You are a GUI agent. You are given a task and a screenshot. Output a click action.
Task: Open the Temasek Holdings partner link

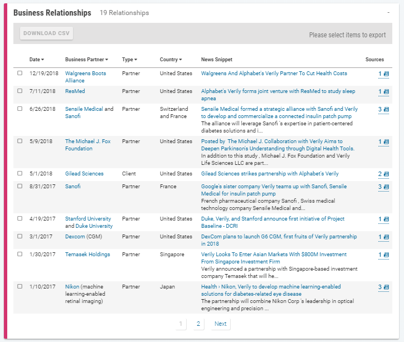87,254
